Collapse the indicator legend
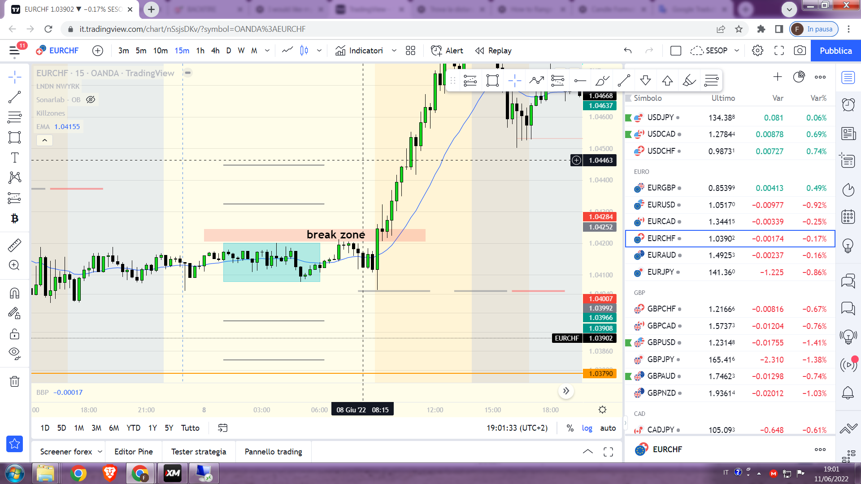The image size is (861, 484). 45,140
